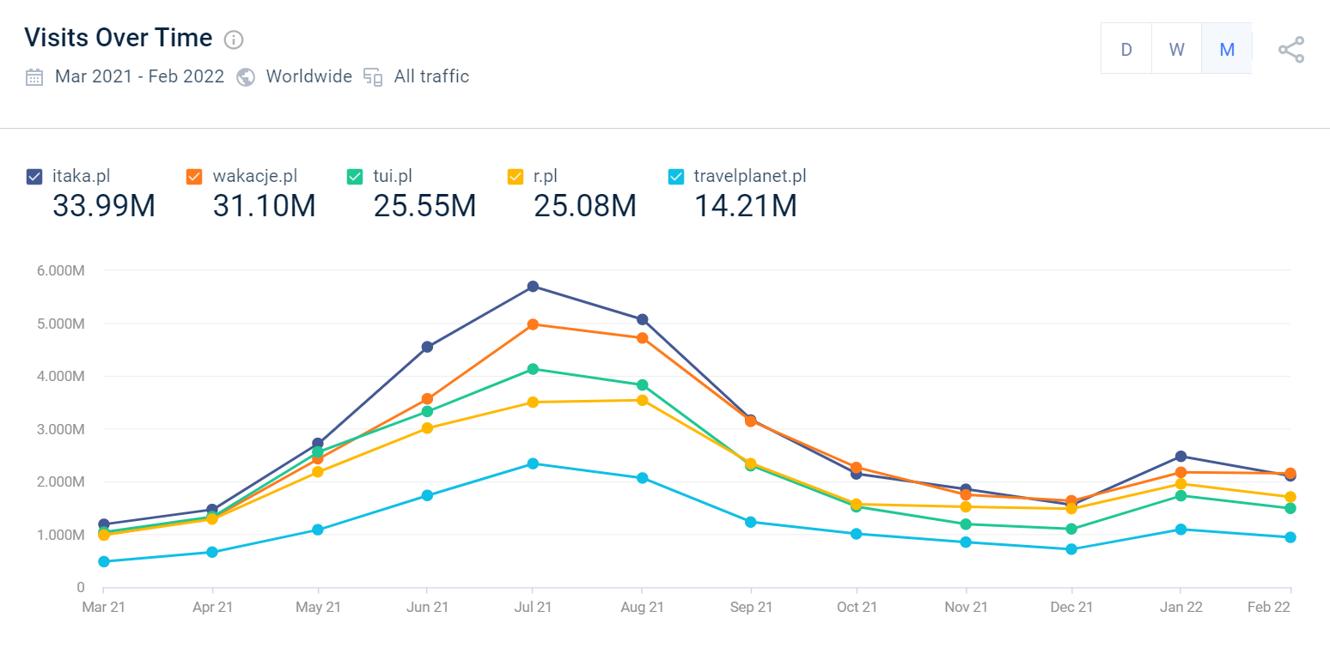Screen dimensions: 1330x666
Task: Click itaka.pl data point at Jul 21 peak
Action: [533, 286]
